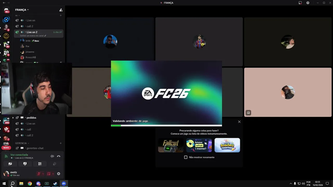The image size is (333, 187).
Task: Open noise suppression waveform icon
Action: (52, 156)
